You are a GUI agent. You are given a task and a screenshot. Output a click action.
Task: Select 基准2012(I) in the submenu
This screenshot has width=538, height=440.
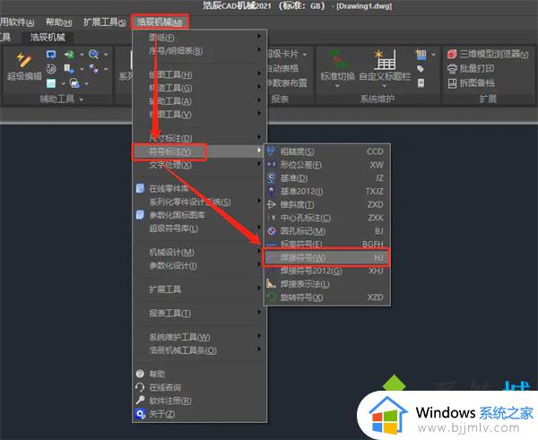tap(326, 192)
